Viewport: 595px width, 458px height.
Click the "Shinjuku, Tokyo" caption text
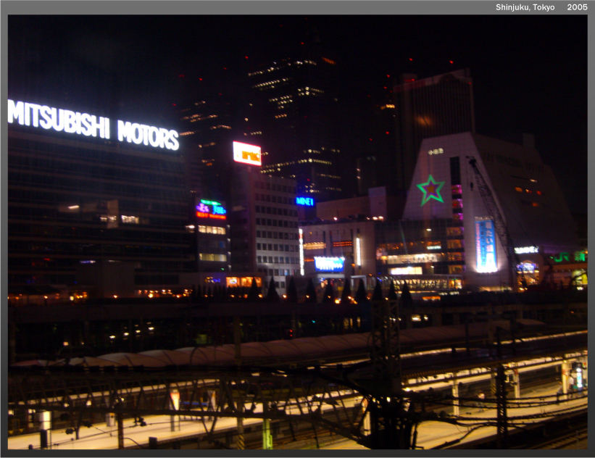[x=525, y=7]
